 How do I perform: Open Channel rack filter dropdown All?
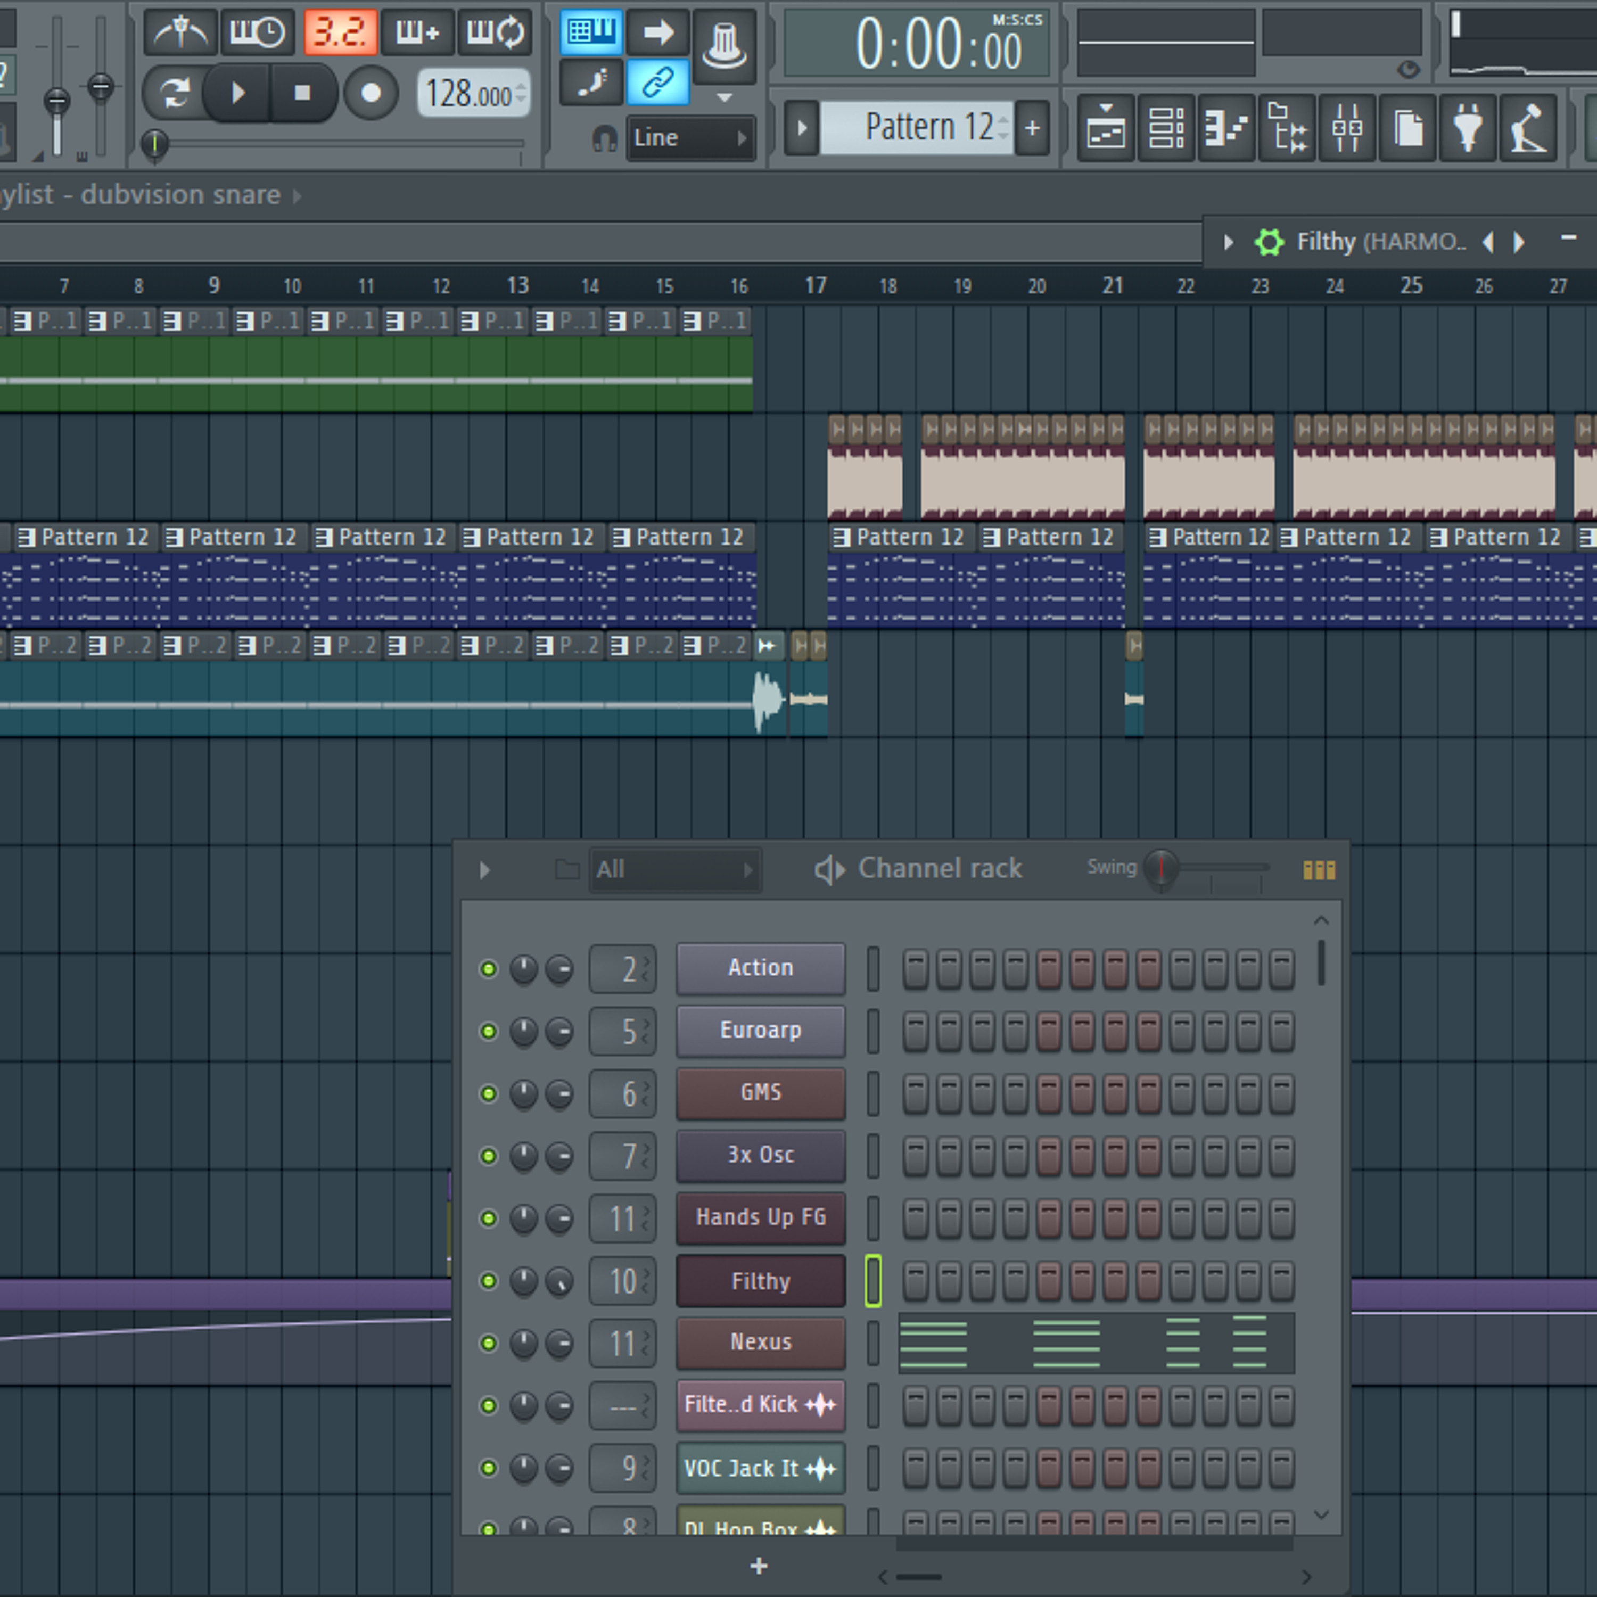pos(676,870)
